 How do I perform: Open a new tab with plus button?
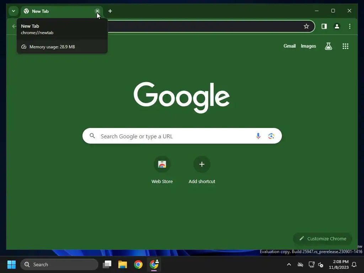click(x=110, y=11)
